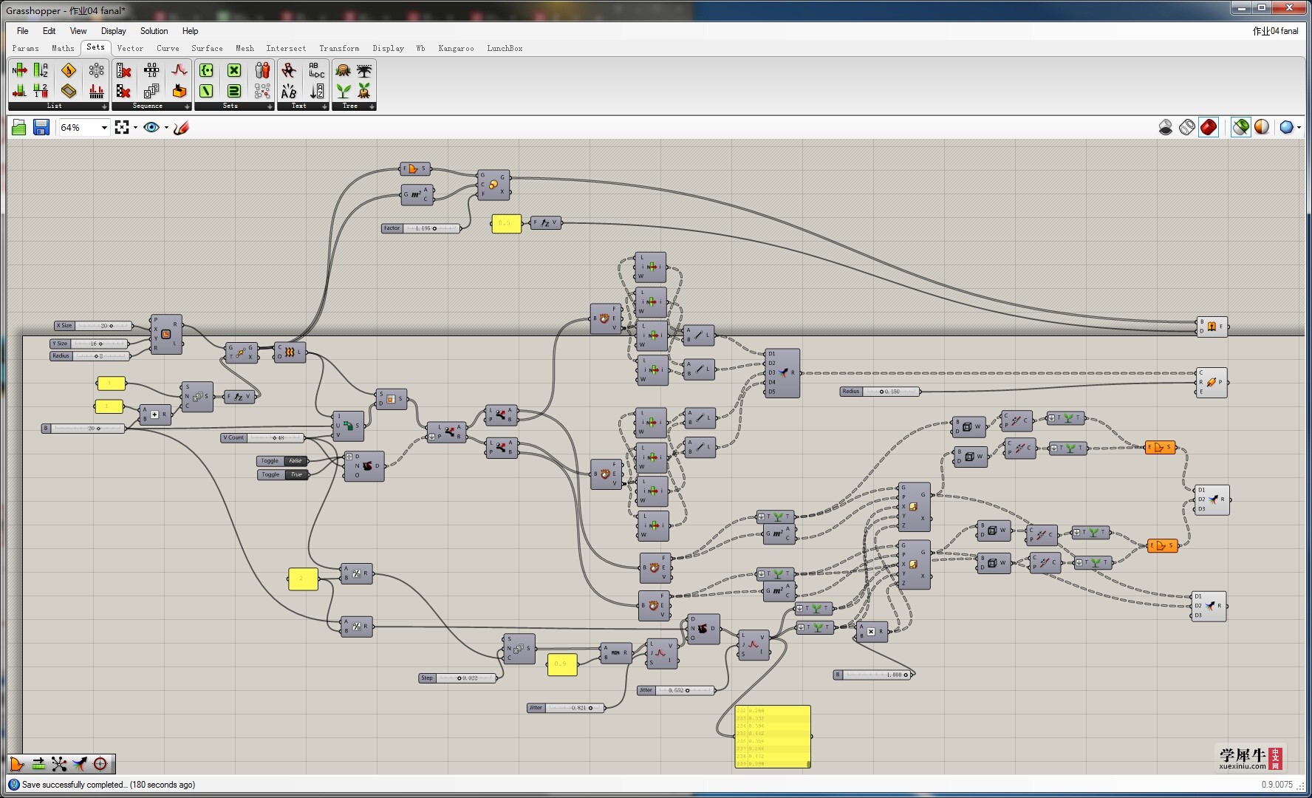This screenshot has height=798, width=1312.
Task: Switch to the Curve tab
Action: [x=168, y=48]
